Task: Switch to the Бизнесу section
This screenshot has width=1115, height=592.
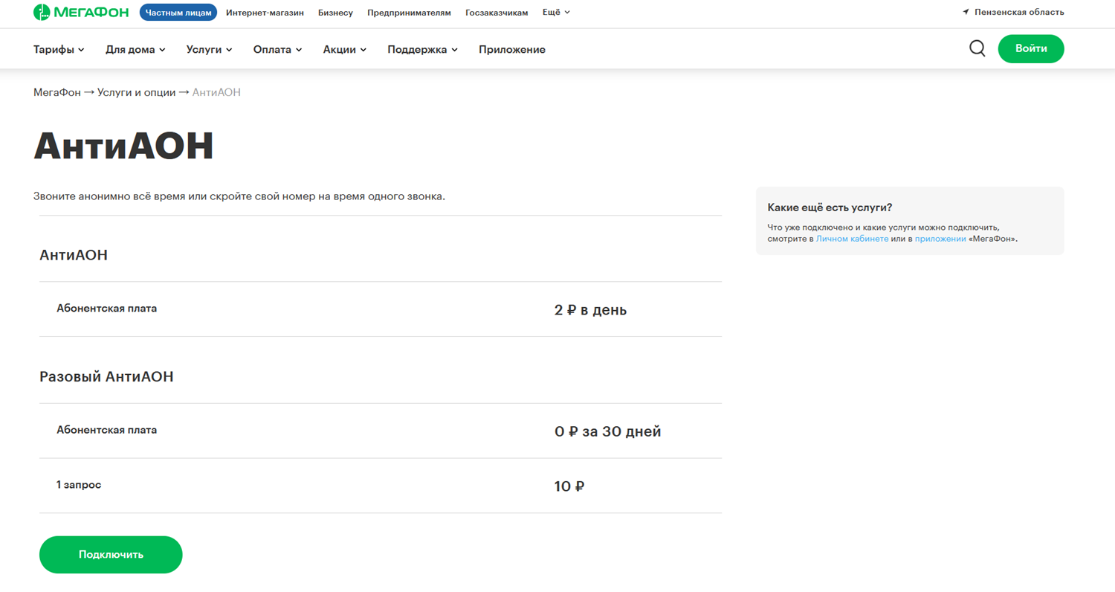Action: coord(335,13)
